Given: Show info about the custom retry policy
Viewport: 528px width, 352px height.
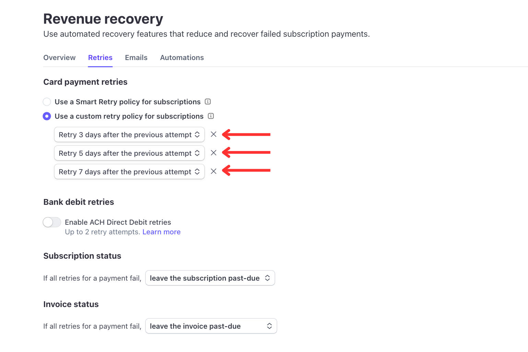Looking at the screenshot, I should pos(211,116).
